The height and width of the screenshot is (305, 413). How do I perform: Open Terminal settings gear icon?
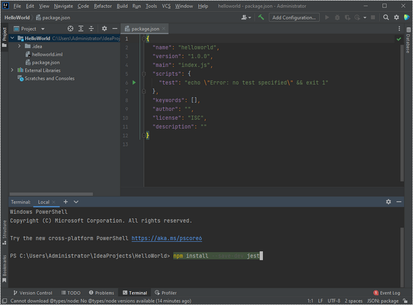click(x=388, y=201)
